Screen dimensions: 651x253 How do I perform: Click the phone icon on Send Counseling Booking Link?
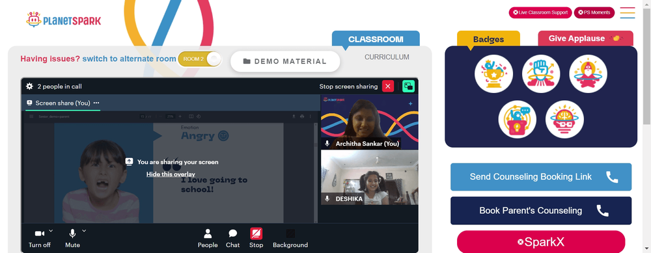click(x=612, y=177)
